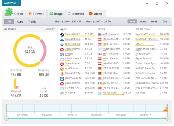Click the UK flag beside 2a01:111:2003 host
The image size is (174, 126).
click(x=100, y=54)
